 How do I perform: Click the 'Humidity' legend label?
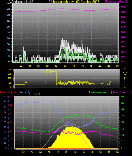click(24, 92)
